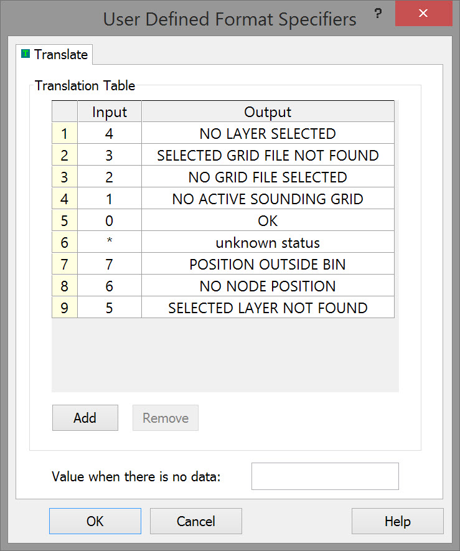Click the no-data value input field

click(x=324, y=476)
